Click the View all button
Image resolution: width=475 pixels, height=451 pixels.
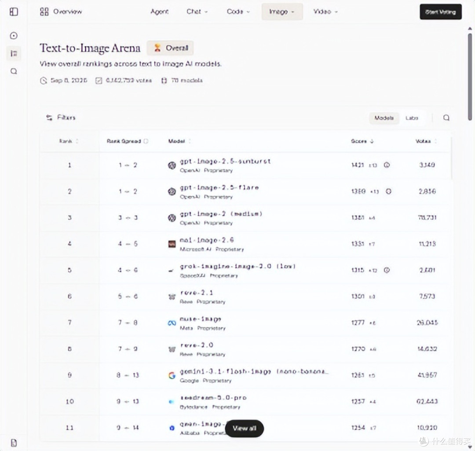pyautogui.click(x=245, y=428)
